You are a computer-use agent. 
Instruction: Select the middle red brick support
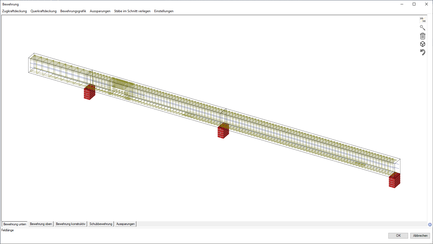pyautogui.click(x=223, y=131)
